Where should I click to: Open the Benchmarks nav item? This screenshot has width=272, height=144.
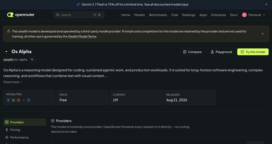(158, 15)
